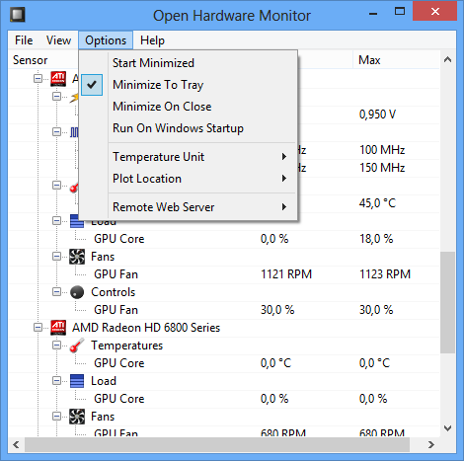This screenshot has height=461, width=464.
Task: Click the Max column header
Action: pos(396,60)
